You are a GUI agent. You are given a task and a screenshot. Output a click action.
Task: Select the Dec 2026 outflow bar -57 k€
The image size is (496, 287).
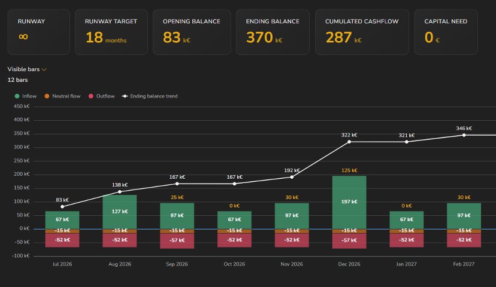click(x=349, y=240)
